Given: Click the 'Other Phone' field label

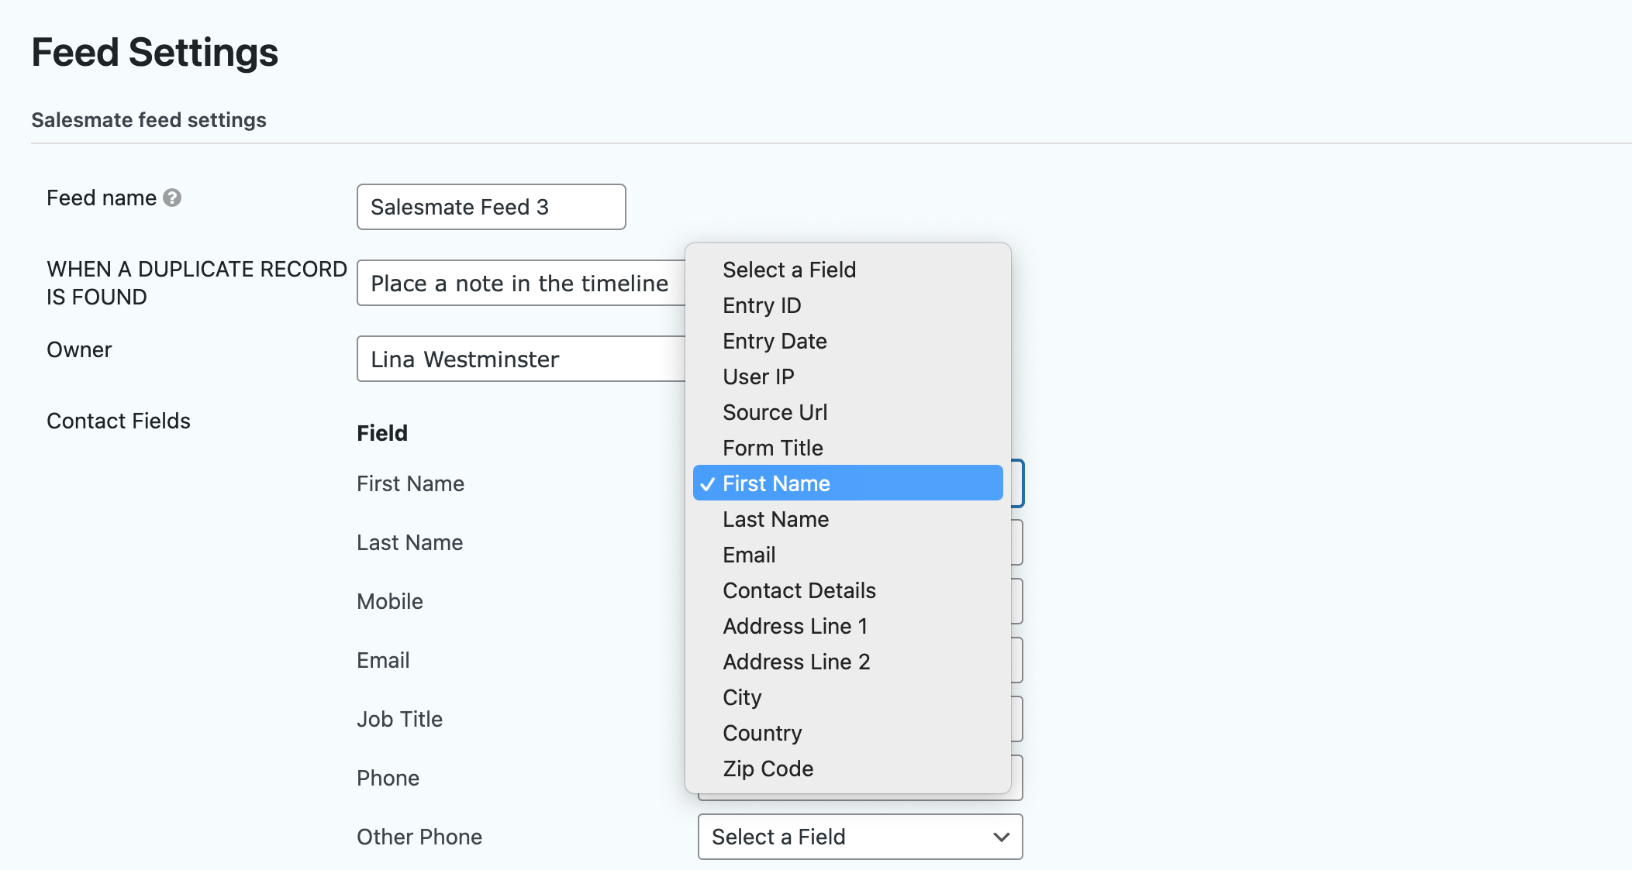Looking at the screenshot, I should (419, 837).
